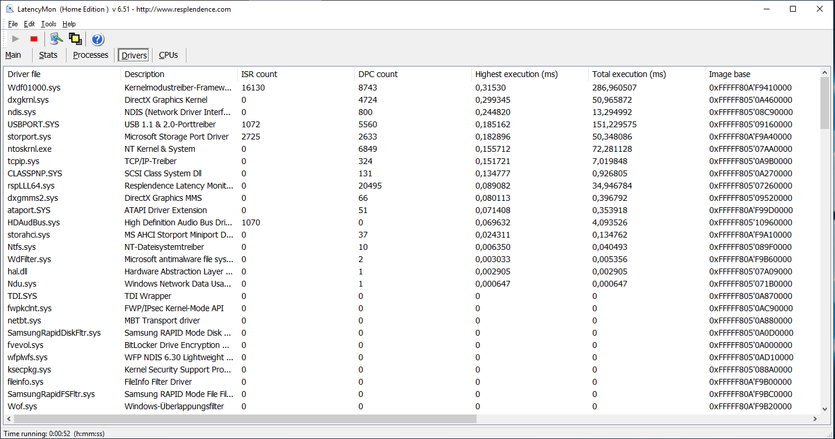This screenshot has width=835, height=439.
Task: Open Help via blue question mark icon
Action: coord(98,39)
